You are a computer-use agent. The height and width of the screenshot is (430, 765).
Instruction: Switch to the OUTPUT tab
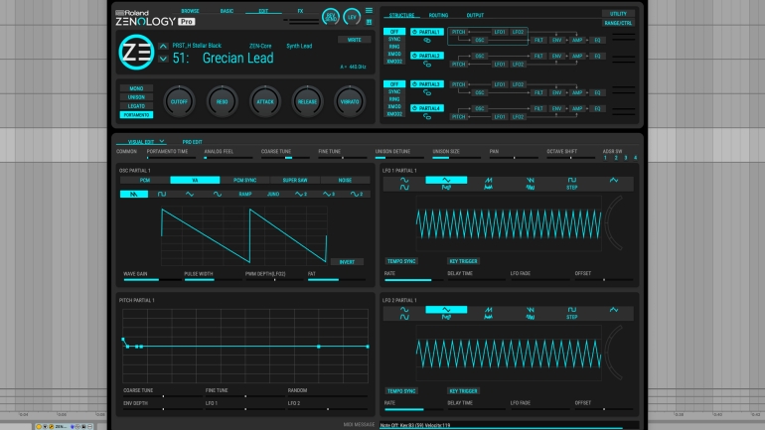pyautogui.click(x=475, y=15)
